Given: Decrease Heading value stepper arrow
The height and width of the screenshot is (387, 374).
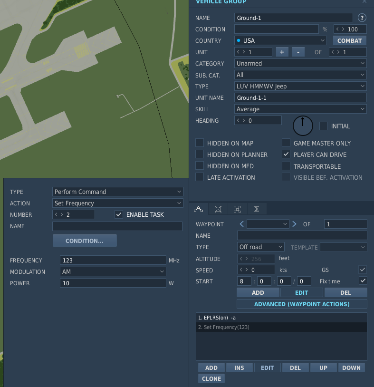Looking at the screenshot, I should click(238, 120).
